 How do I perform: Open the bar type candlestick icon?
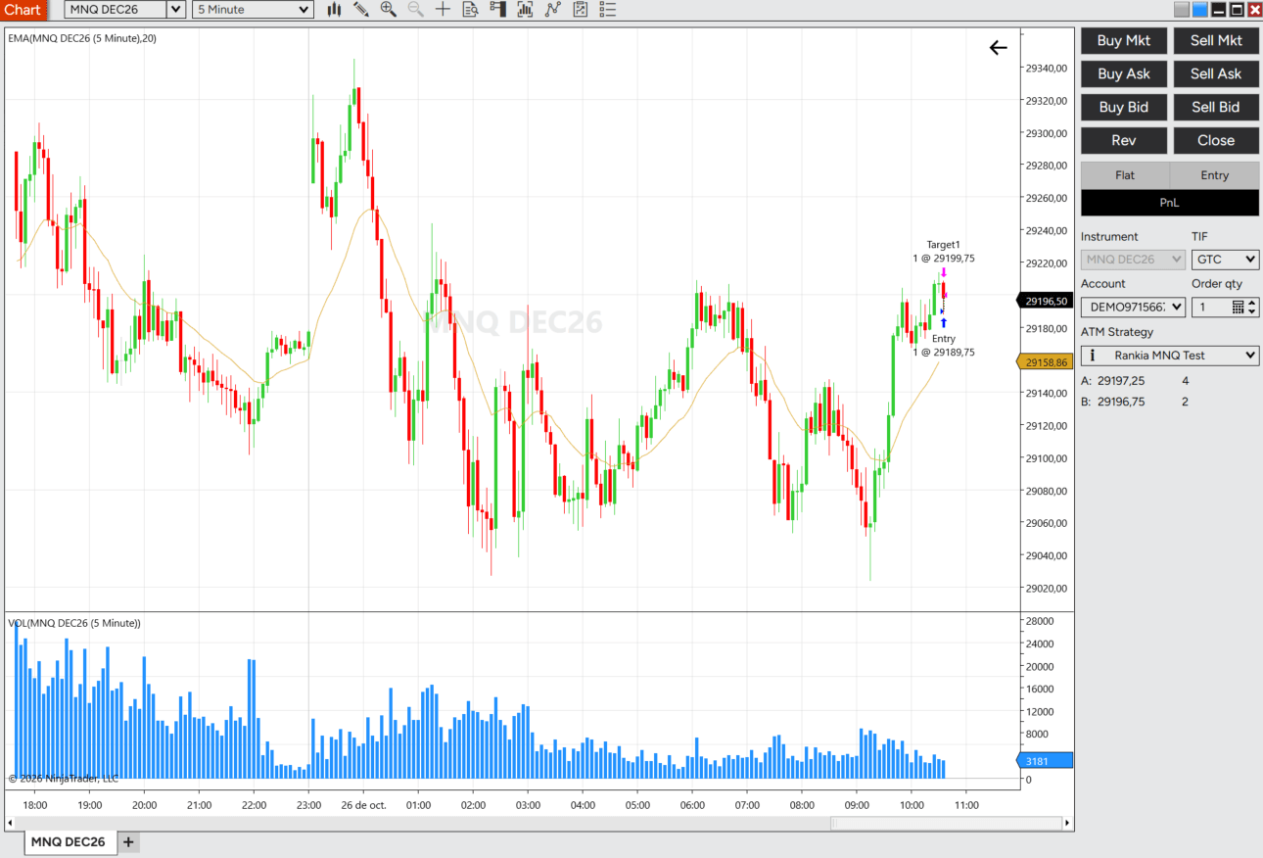click(x=334, y=10)
